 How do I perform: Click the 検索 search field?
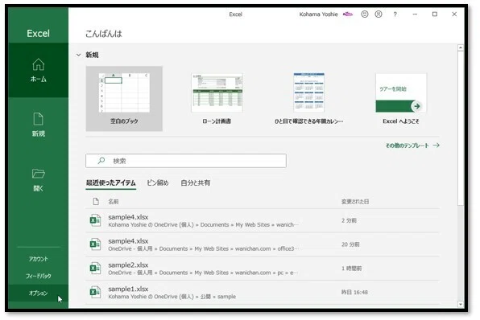(186, 161)
